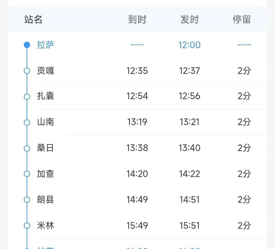275x249 pixels.
Task: Click the filled blue dot for 拉萨
Action: [x=27, y=45]
